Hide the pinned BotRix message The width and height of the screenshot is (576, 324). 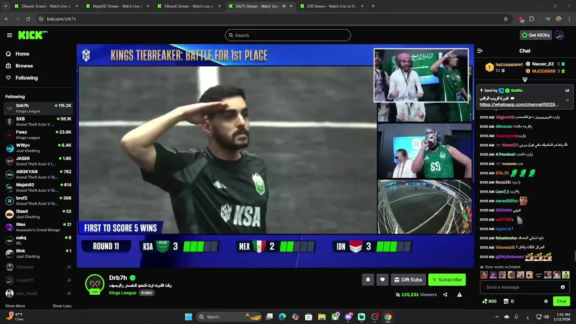pos(567,90)
